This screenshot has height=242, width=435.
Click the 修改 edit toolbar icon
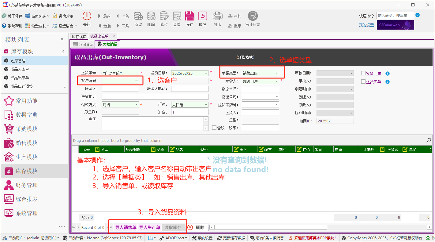tap(164, 16)
